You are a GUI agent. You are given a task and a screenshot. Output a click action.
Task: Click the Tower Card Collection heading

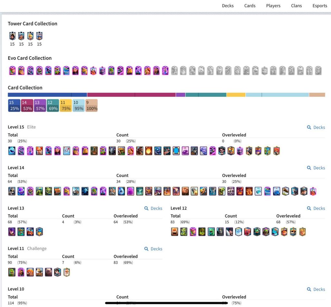(33, 23)
